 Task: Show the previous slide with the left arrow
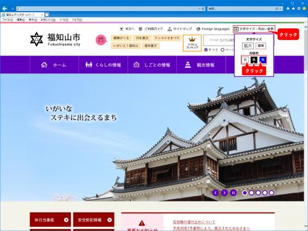(216, 193)
